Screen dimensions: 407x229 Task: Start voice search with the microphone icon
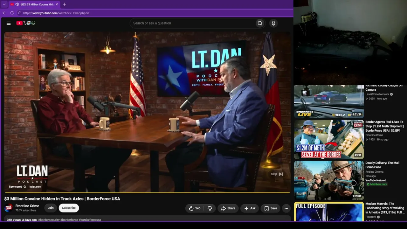(x=273, y=23)
